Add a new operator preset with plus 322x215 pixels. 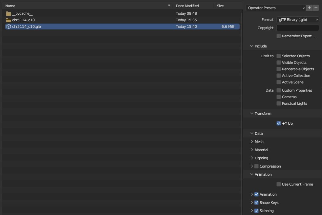[x=309, y=8]
